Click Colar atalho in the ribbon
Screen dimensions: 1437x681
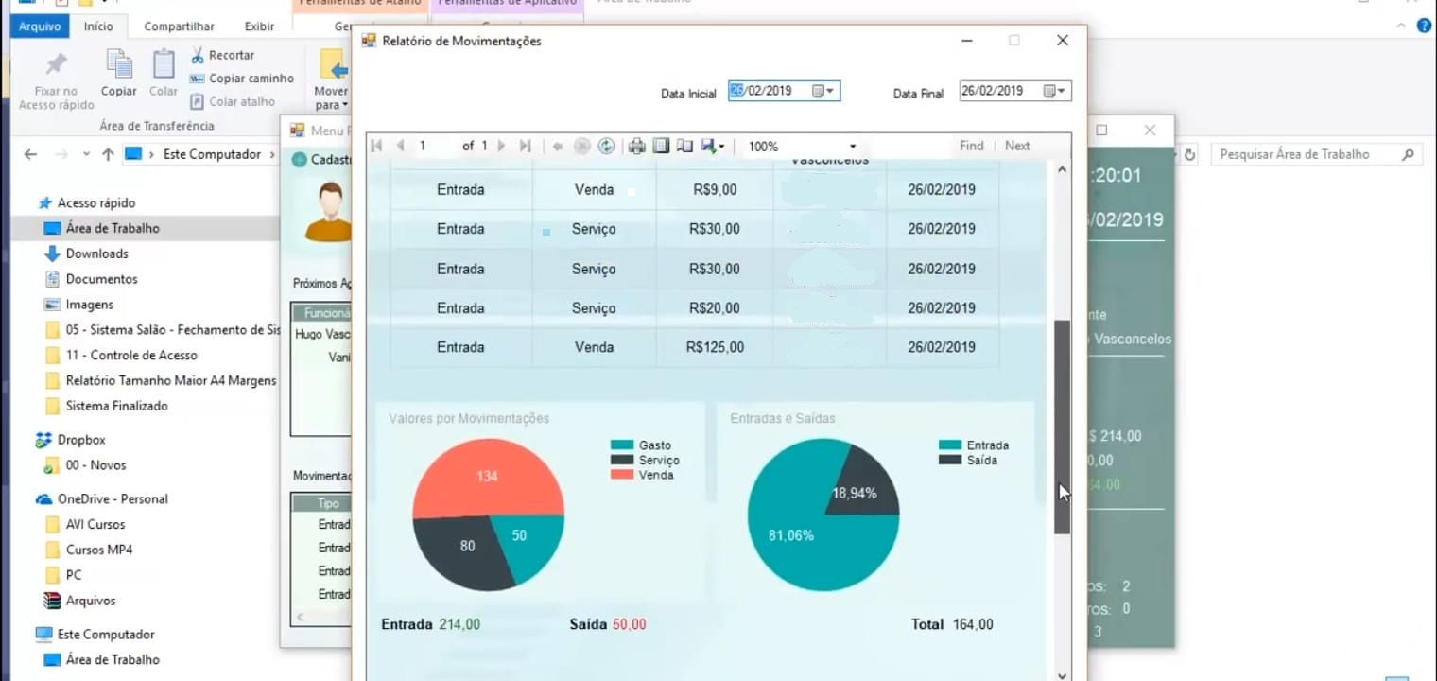233,101
